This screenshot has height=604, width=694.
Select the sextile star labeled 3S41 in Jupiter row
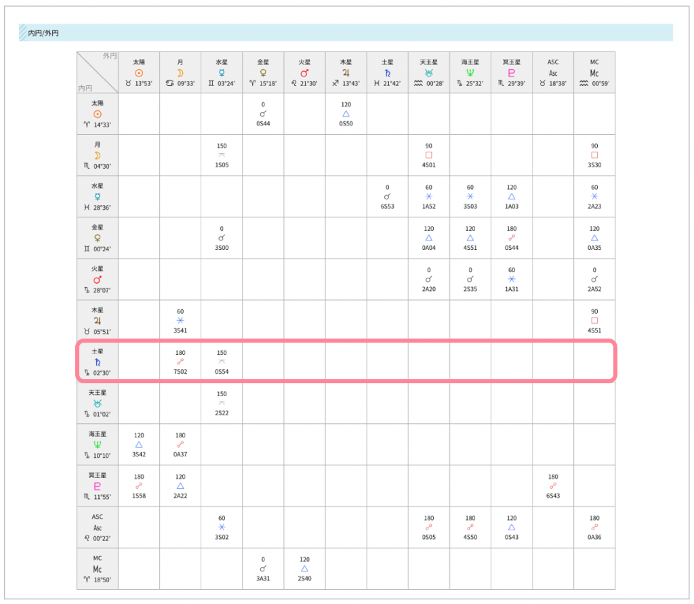tap(180, 321)
